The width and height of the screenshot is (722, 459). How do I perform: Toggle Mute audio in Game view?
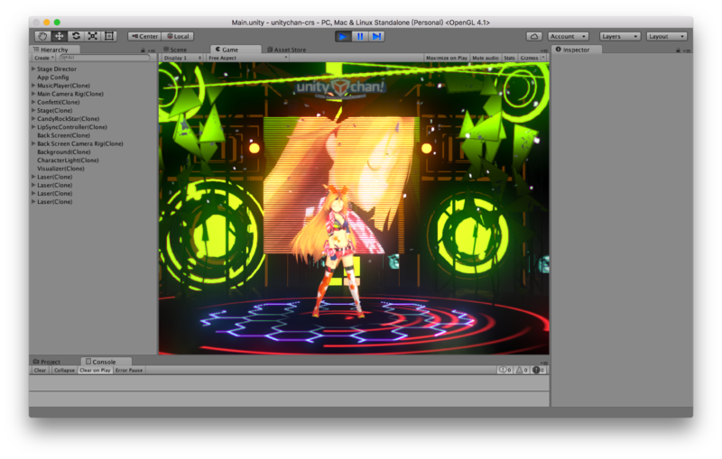[x=485, y=58]
